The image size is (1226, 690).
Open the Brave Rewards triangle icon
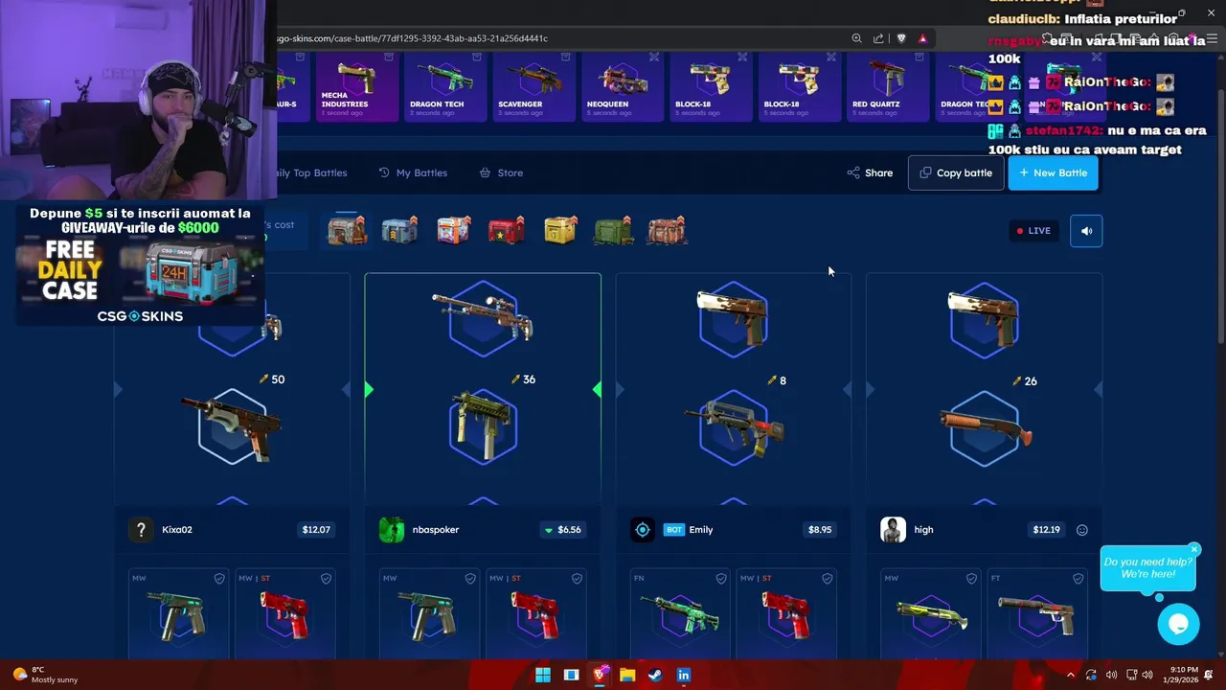point(922,38)
